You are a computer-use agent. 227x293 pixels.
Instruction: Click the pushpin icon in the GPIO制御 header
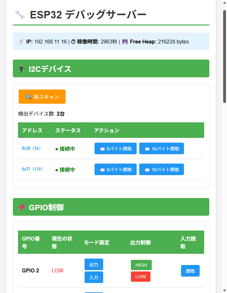21,207
